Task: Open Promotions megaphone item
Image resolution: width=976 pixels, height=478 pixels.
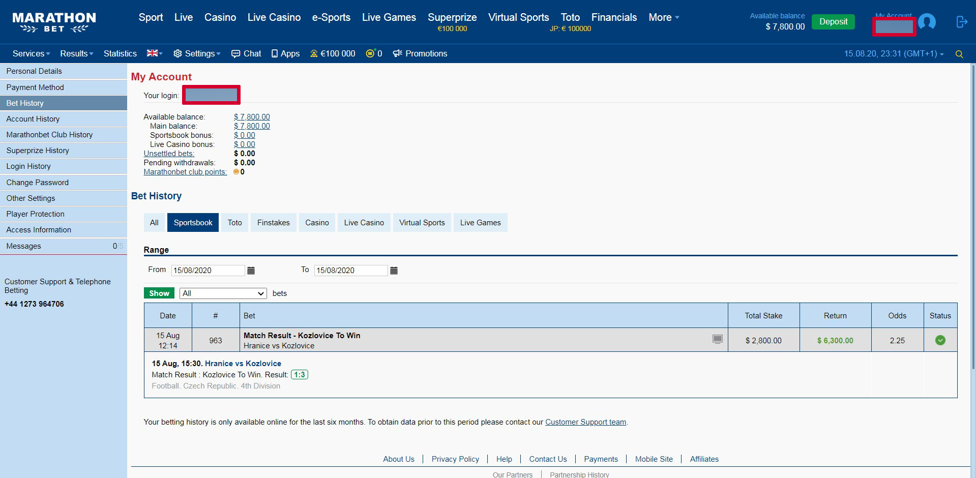Action: click(x=420, y=53)
